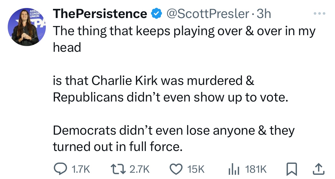Image resolution: width=335 pixels, height=179 pixels.
Task: Click the 1.7K replies count
Action: [80, 170]
